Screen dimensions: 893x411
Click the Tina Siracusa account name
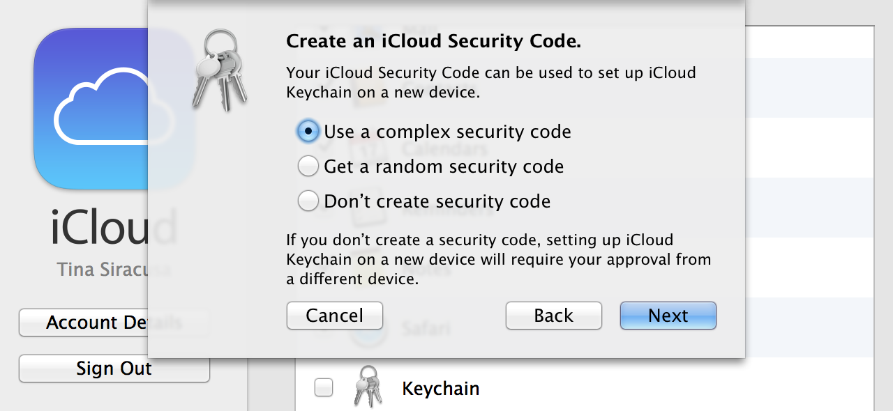(x=114, y=270)
